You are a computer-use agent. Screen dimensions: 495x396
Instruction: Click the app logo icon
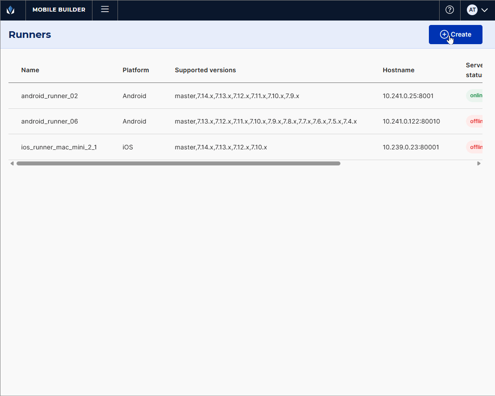[10, 10]
